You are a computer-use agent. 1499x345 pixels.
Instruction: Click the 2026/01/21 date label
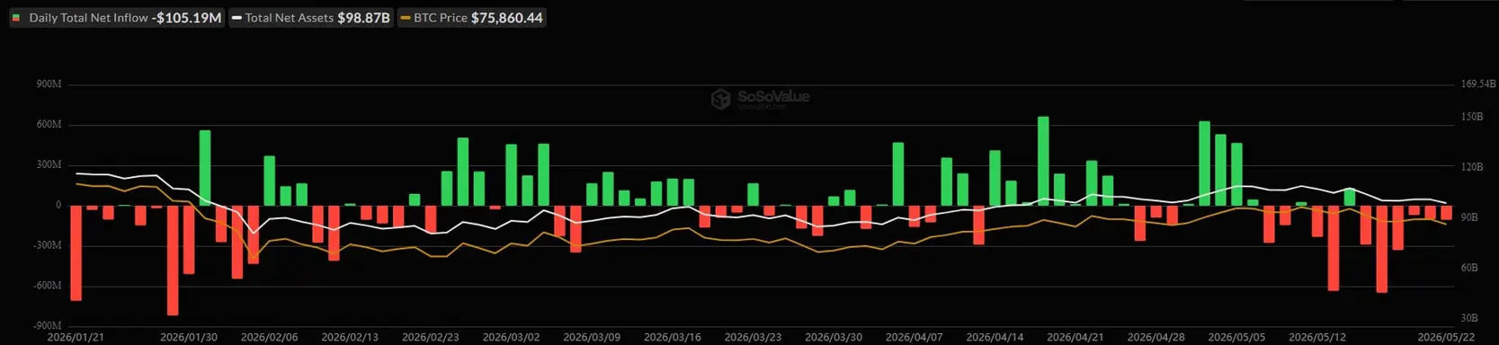tap(76, 337)
